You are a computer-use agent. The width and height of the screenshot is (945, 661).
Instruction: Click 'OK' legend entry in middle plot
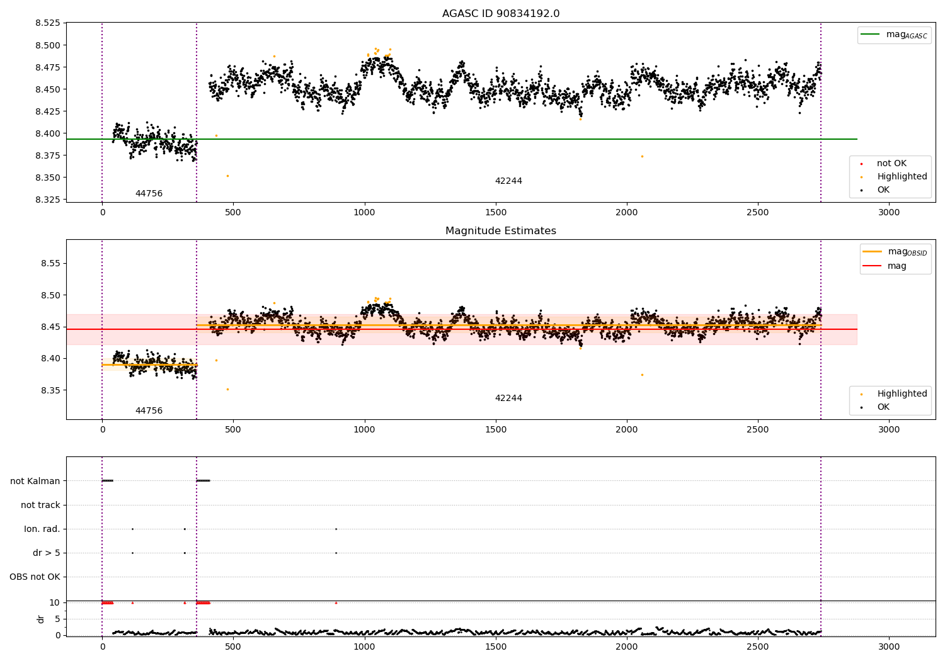[883, 407]
